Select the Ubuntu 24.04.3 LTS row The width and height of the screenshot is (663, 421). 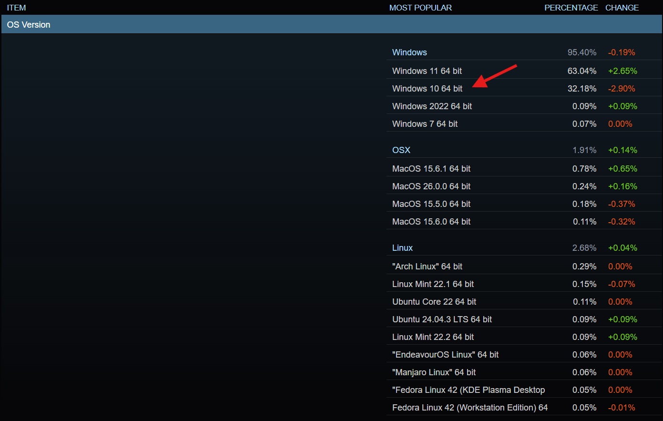(442, 319)
